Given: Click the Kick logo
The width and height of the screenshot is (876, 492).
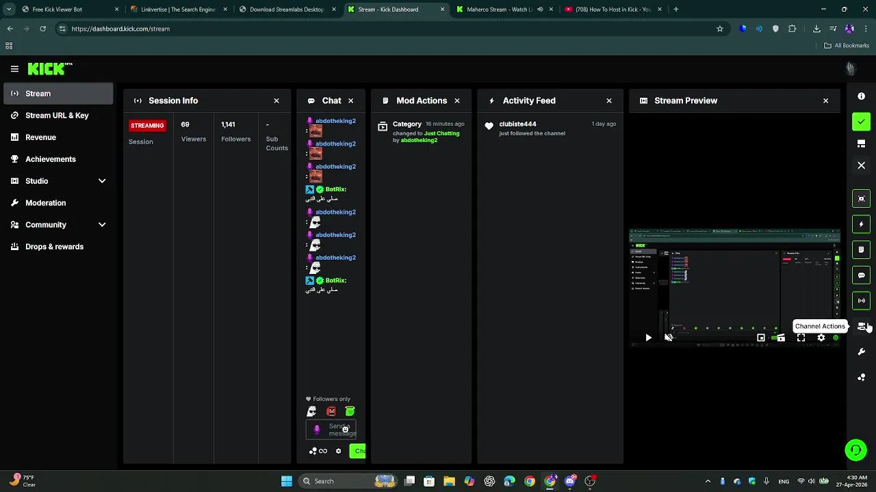Looking at the screenshot, I should pyautogui.click(x=49, y=69).
